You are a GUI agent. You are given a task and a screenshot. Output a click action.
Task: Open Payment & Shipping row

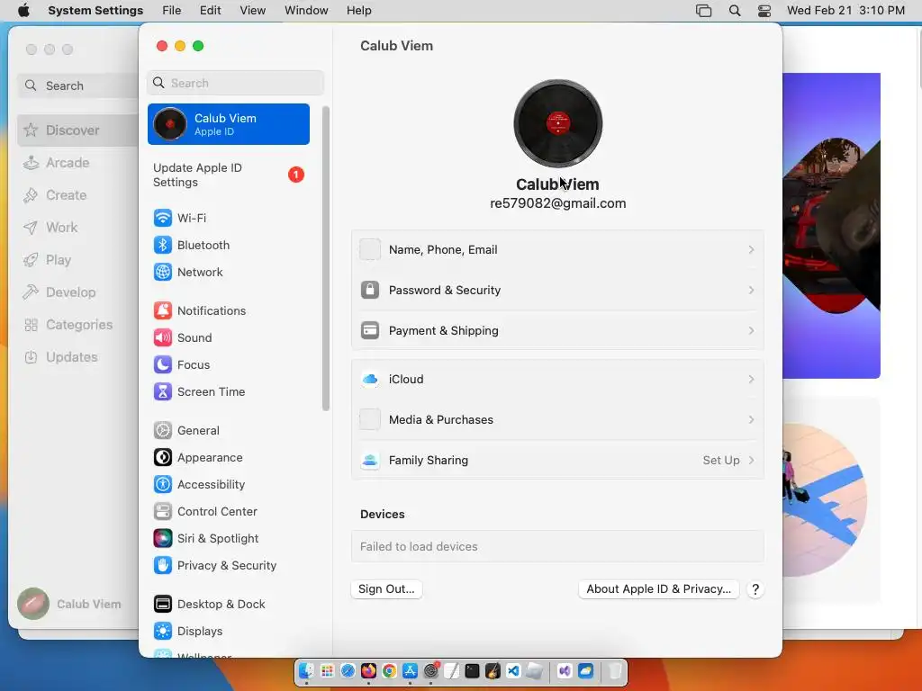[557, 331]
